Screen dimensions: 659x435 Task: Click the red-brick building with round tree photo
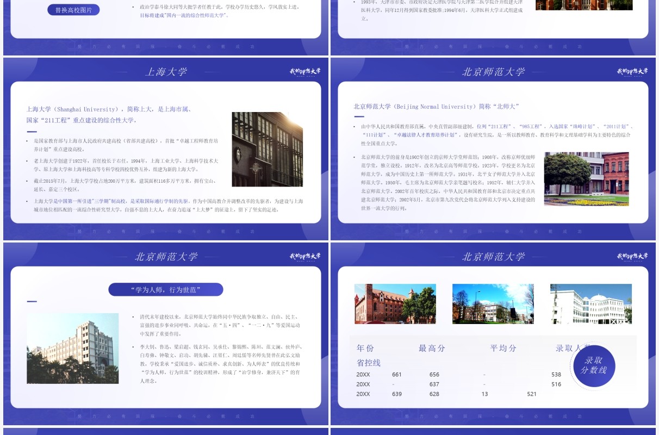[586, 179]
